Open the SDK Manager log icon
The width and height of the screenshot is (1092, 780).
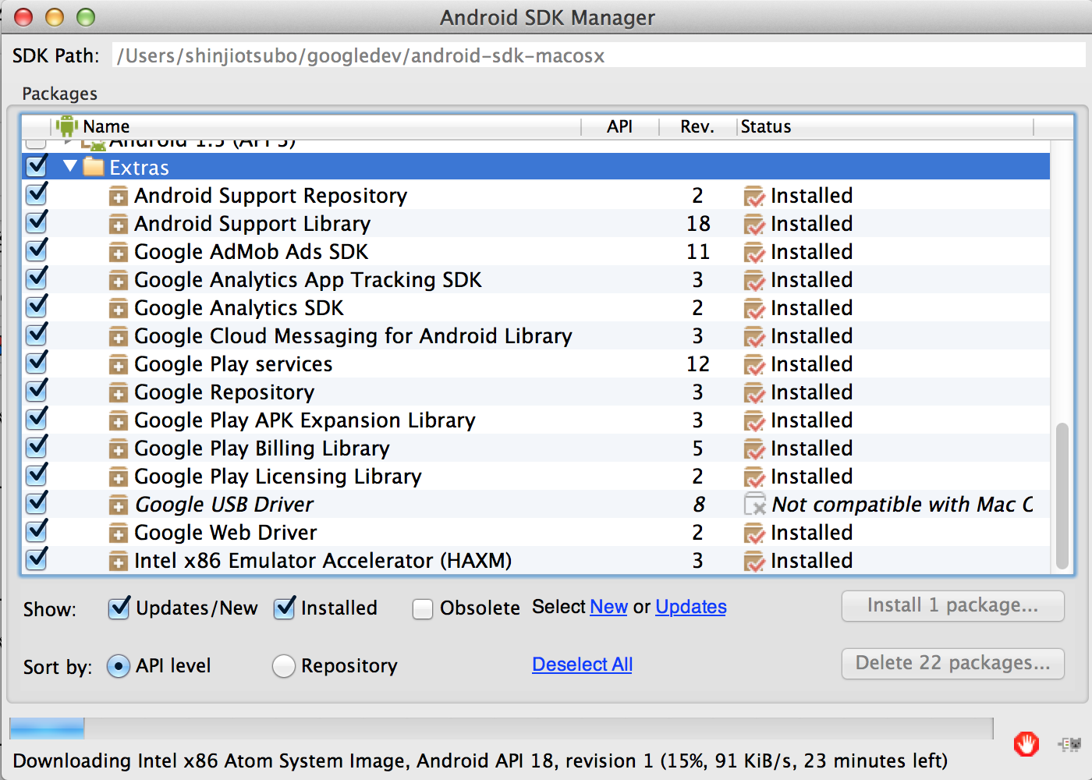pos(1069,744)
